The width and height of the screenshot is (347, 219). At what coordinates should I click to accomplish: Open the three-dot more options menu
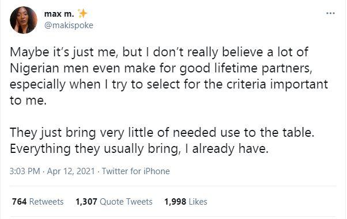pyautogui.click(x=330, y=13)
